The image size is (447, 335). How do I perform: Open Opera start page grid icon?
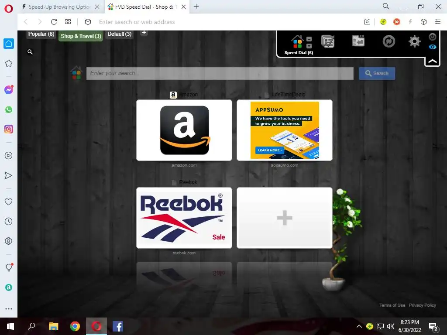68,22
